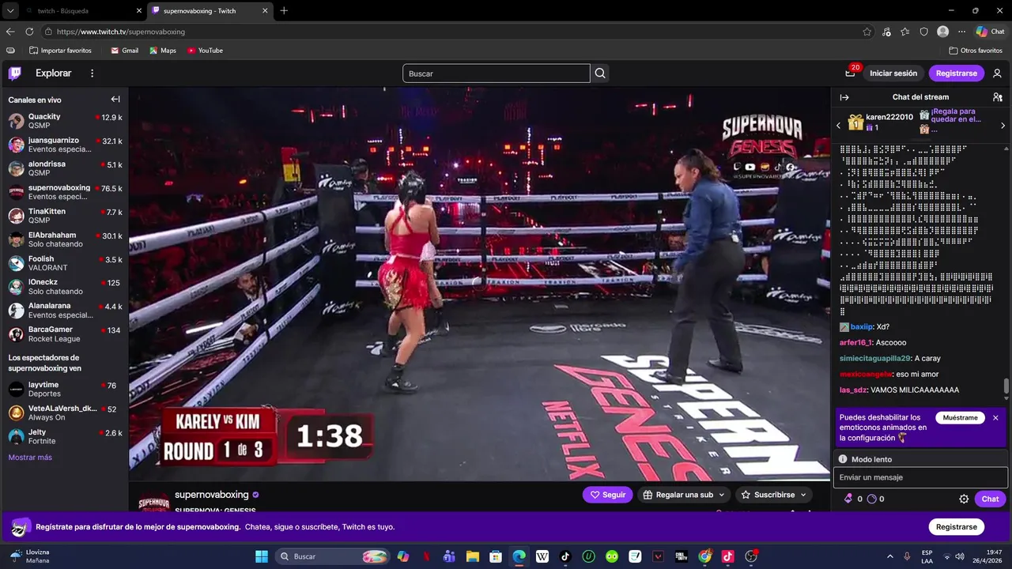The width and height of the screenshot is (1012, 569).
Task: Open the Copilot Chat button
Action: tap(990, 32)
